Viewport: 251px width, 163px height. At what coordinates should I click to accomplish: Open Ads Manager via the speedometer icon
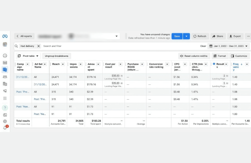5,55
